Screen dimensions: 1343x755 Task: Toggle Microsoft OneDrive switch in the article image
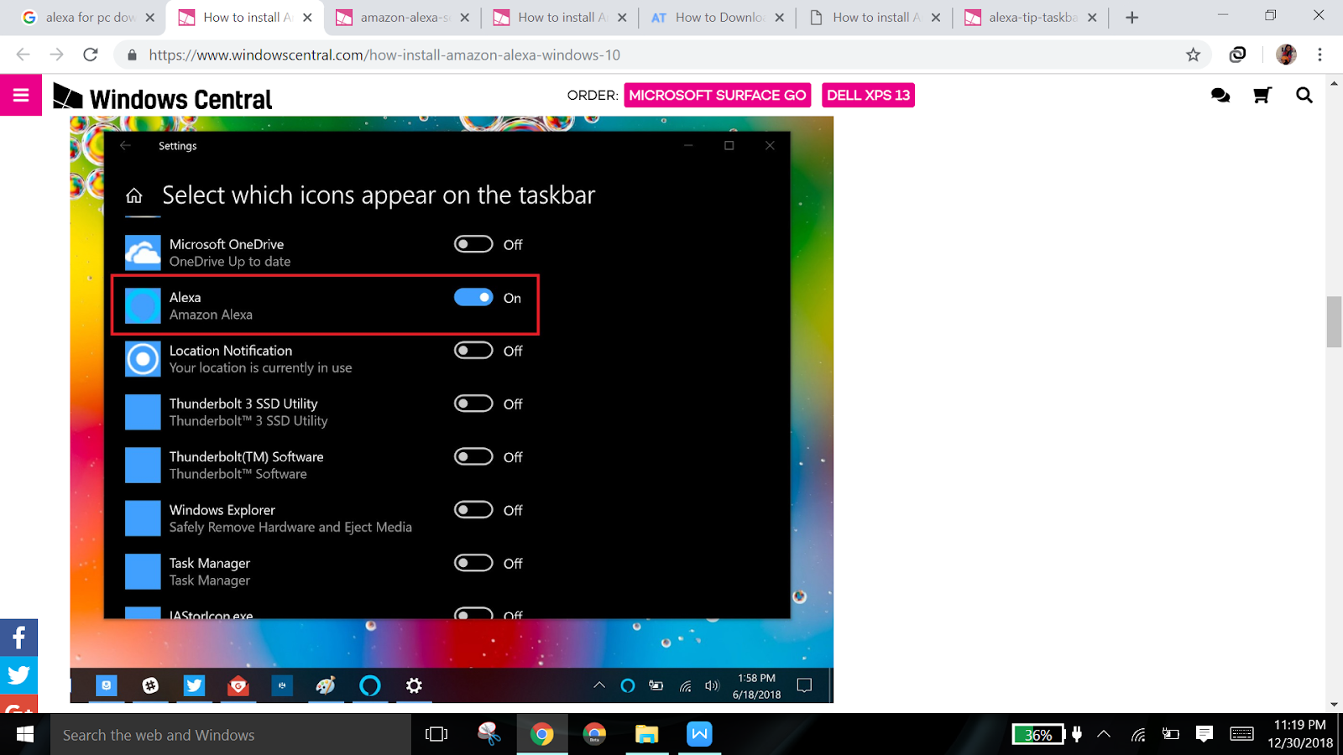coord(473,244)
